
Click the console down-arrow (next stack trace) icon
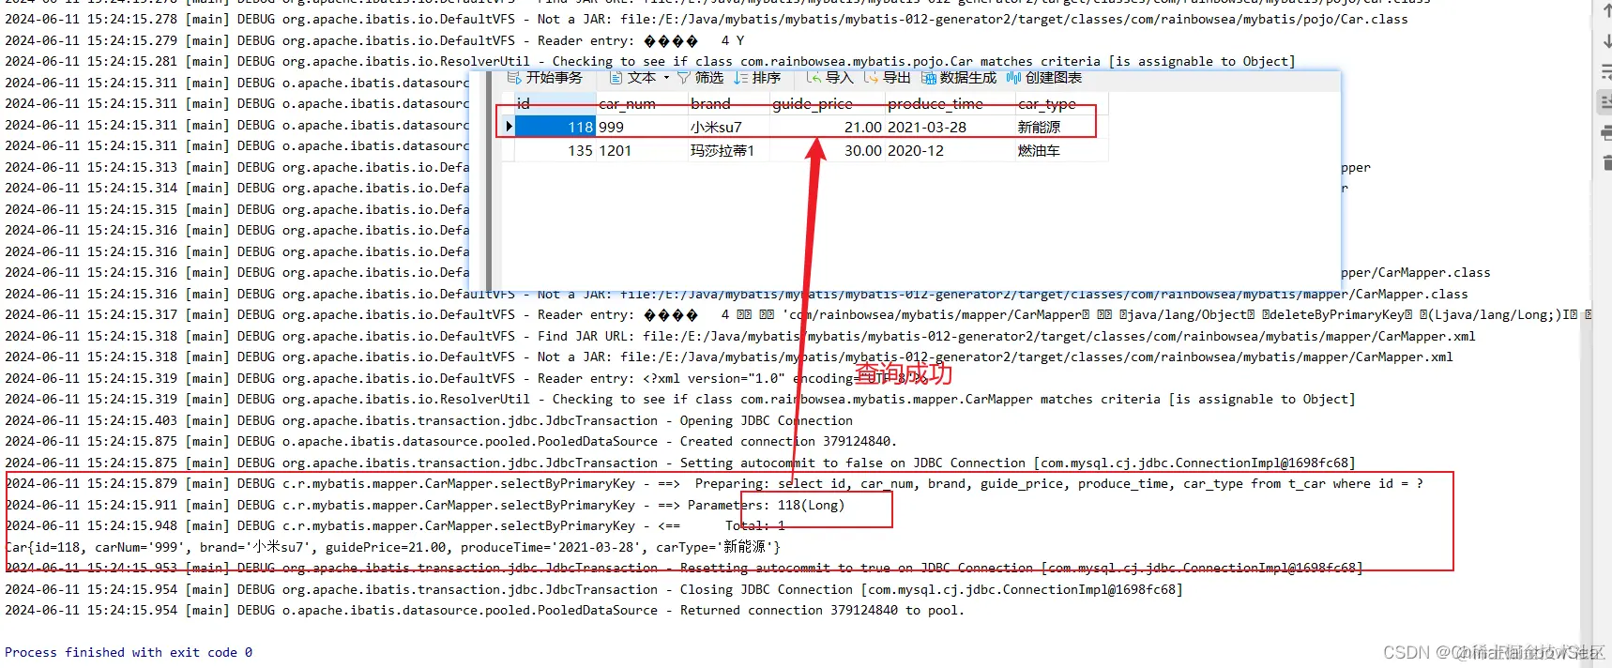(1606, 41)
